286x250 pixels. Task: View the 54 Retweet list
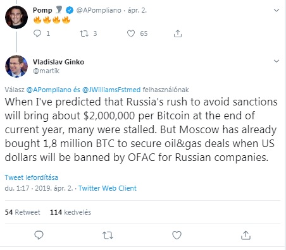click(22, 212)
